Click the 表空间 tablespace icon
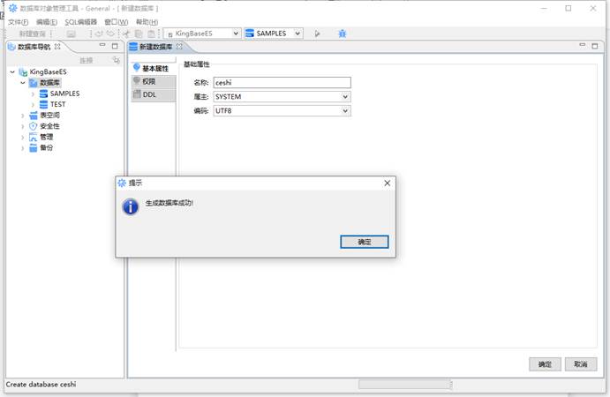The width and height of the screenshot is (610, 397). (x=34, y=115)
